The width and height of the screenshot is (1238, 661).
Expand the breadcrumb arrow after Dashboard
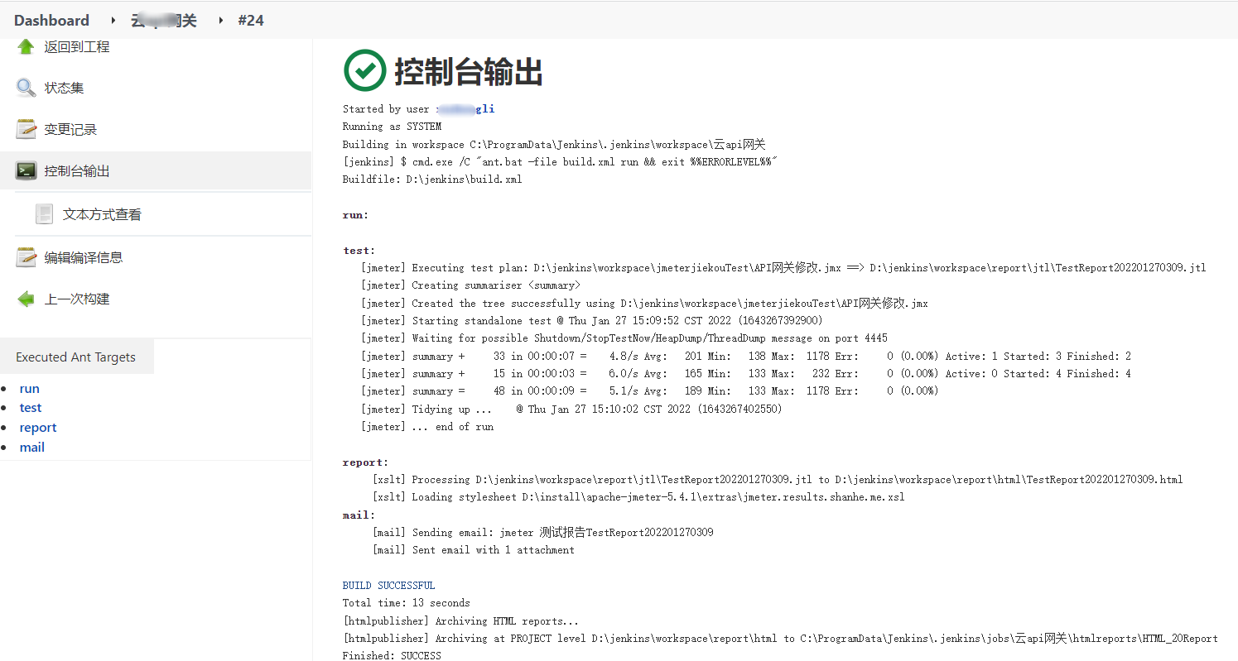point(113,20)
